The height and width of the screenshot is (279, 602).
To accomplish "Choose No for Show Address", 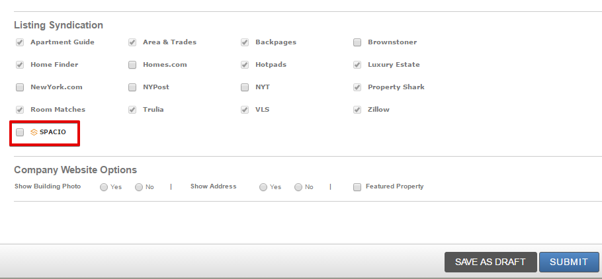I will click(x=298, y=187).
